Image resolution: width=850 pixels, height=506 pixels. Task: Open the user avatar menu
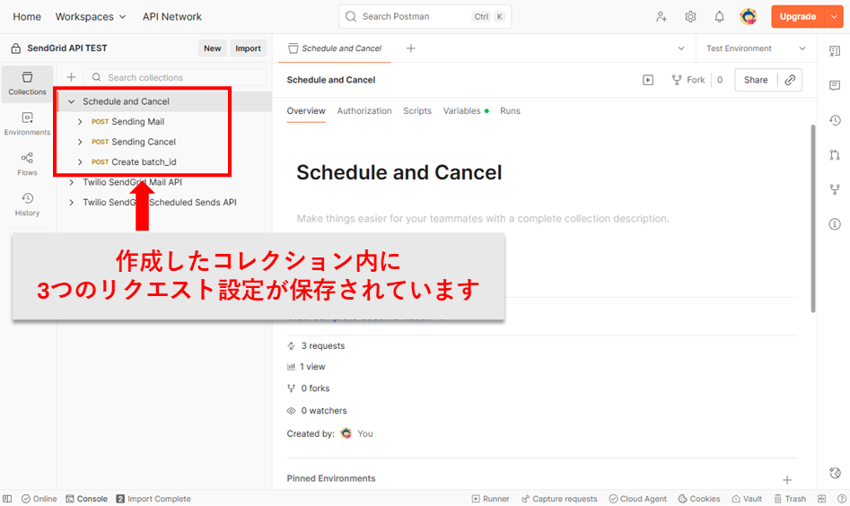click(x=748, y=17)
